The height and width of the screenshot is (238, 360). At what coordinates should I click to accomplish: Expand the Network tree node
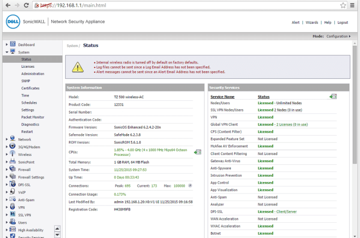coord(6,139)
